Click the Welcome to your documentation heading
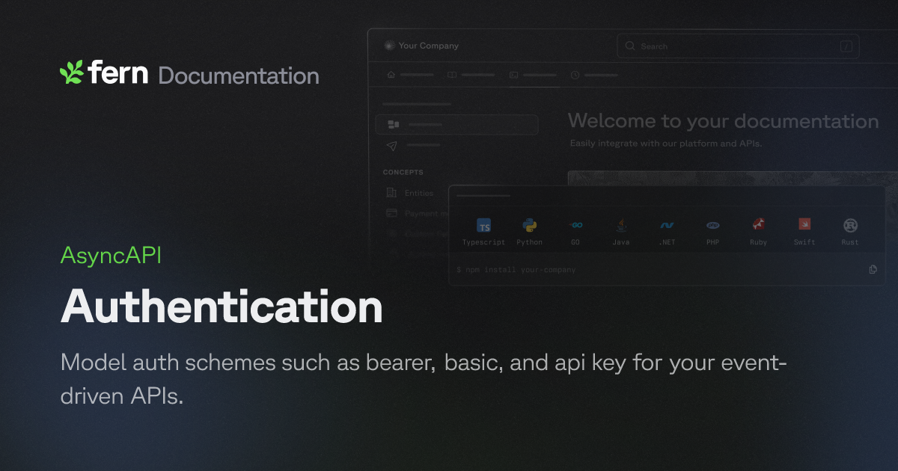This screenshot has width=898, height=471. point(723,121)
